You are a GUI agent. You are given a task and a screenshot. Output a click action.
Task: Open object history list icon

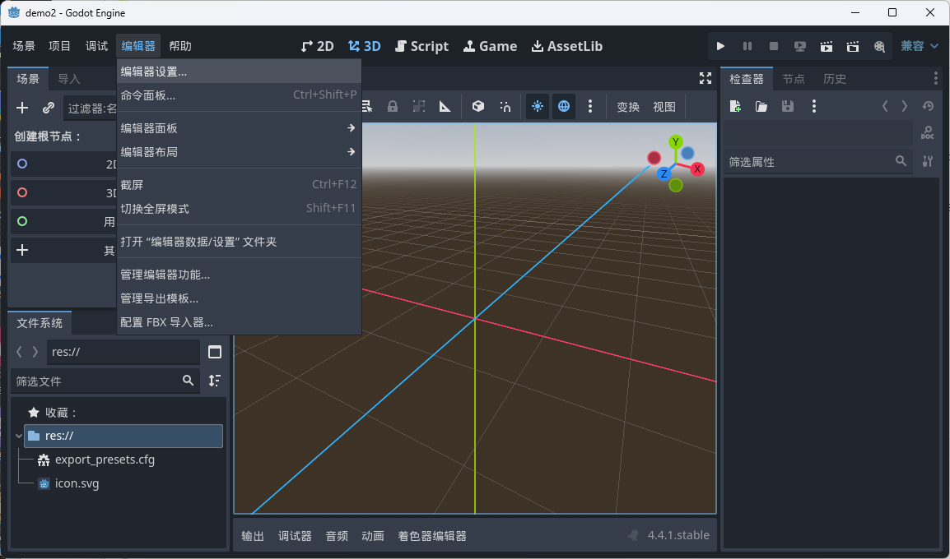[929, 107]
